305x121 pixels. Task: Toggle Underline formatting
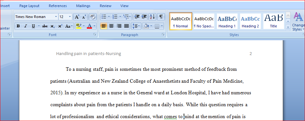click(x=33, y=26)
